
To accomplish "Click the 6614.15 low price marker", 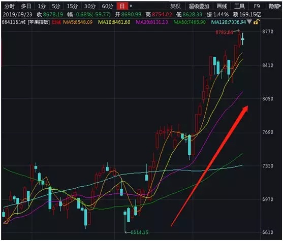I will [x=139, y=232].
